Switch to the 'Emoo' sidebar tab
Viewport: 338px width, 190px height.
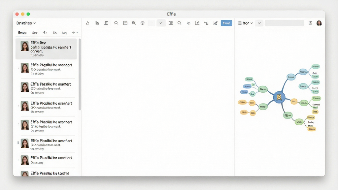(x=22, y=33)
